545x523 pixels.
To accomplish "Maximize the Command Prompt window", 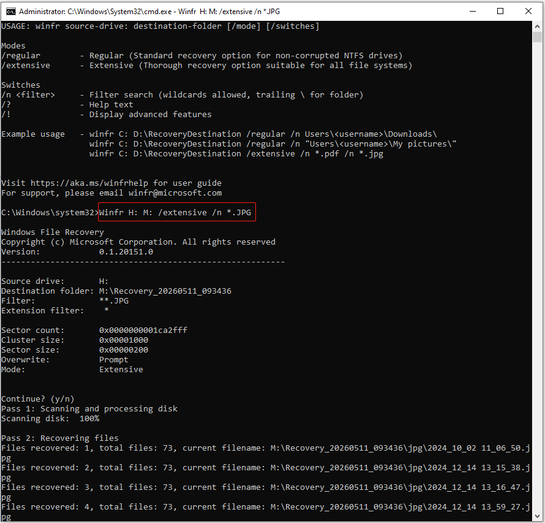I will (500, 11).
